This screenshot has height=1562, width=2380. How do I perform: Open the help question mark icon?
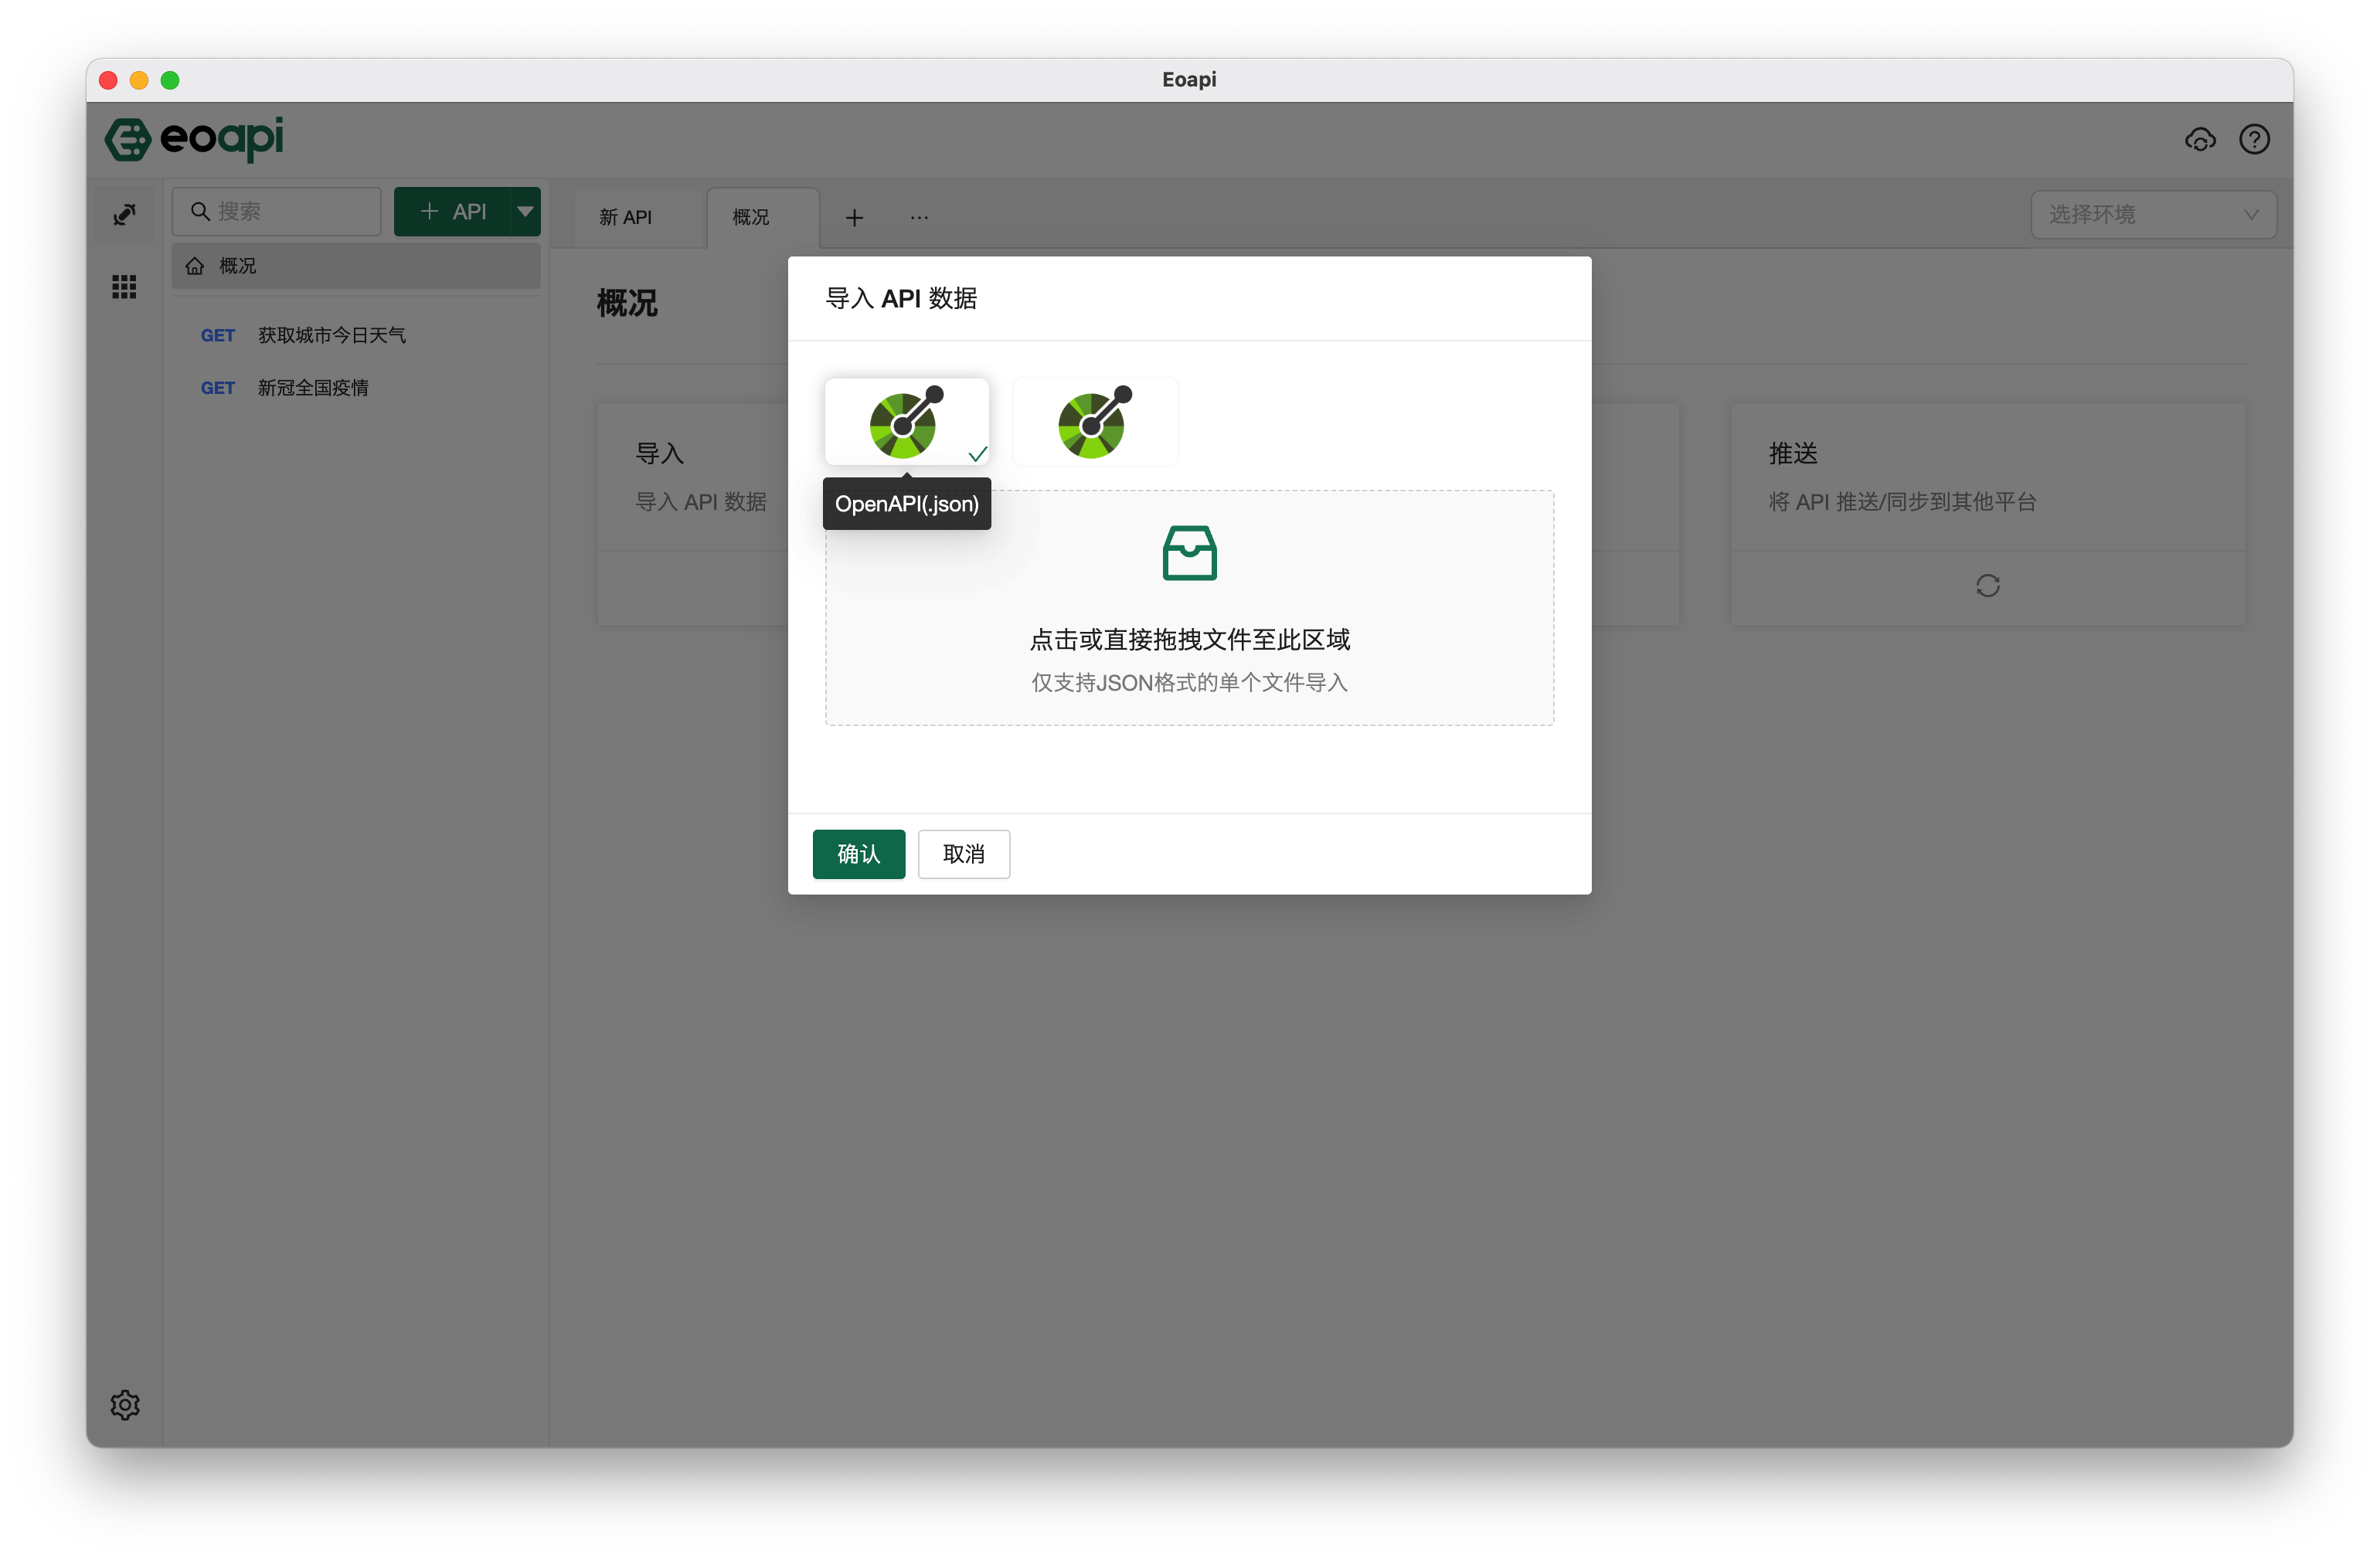point(2254,139)
